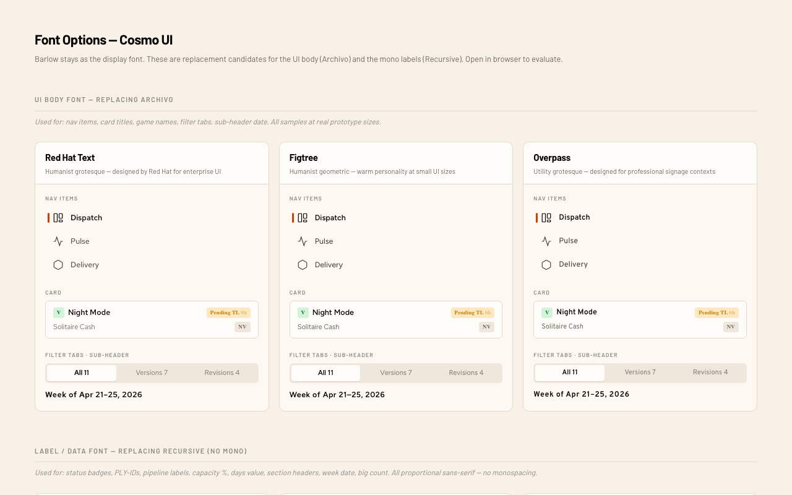Click Night Mode title in Red Hat Text card
This screenshot has width=792, height=495.
point(89,312)
